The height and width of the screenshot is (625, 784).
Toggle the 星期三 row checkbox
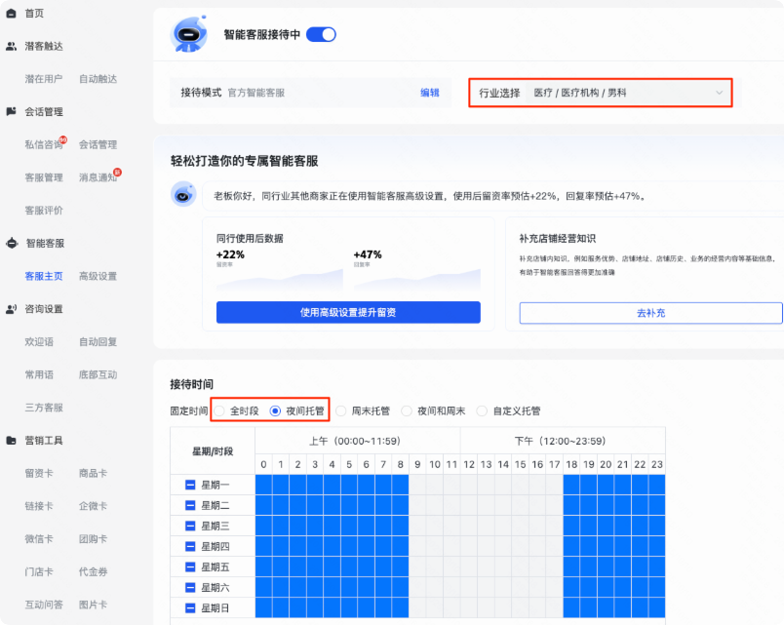click(190, 526)
